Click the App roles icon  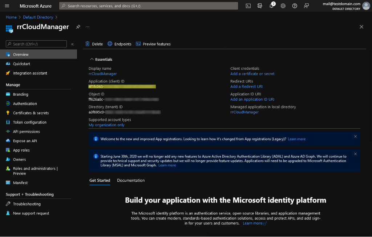[8, 150]
